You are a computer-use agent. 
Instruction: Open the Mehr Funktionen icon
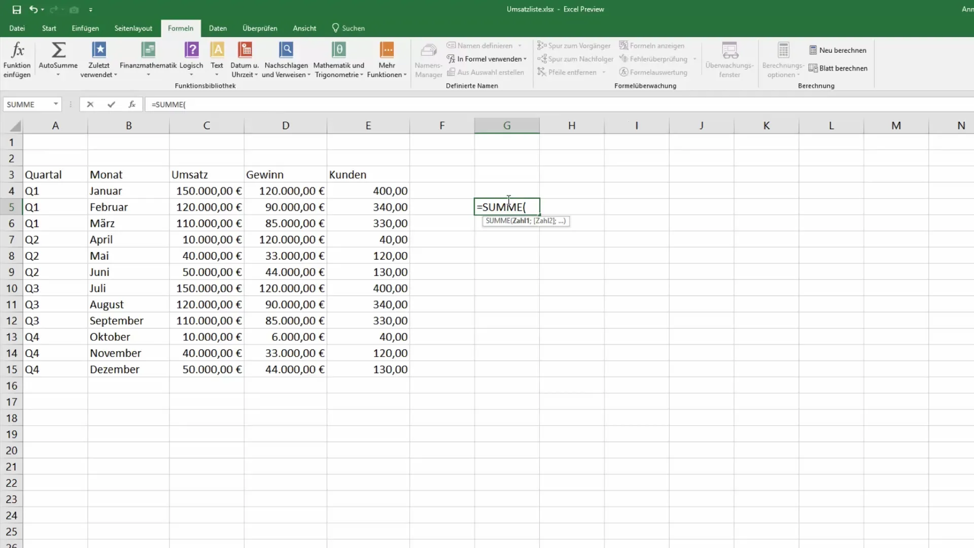click(x=387, y=50)
